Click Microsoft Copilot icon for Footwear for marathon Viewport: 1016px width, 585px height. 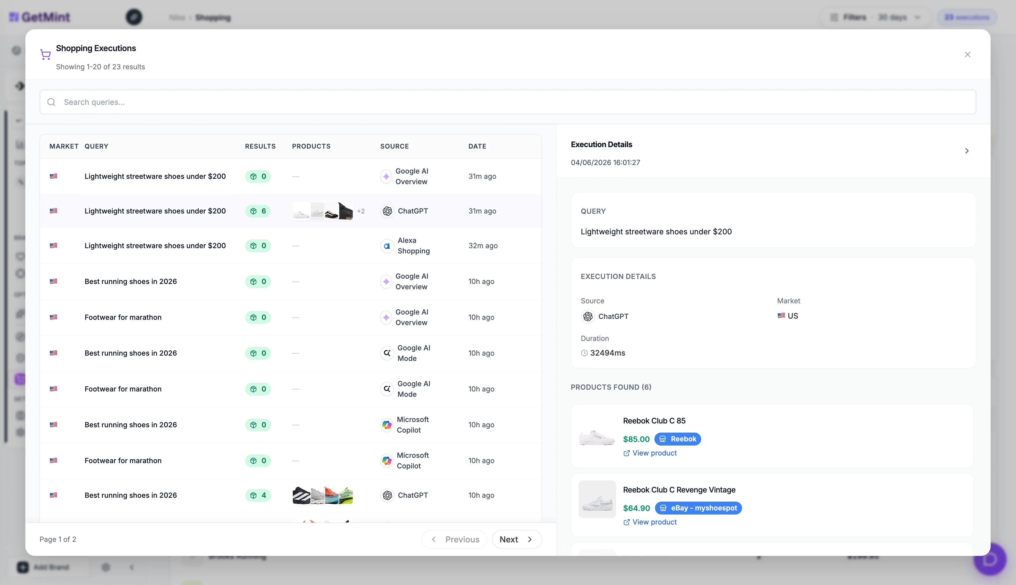(x=387, y=460)
